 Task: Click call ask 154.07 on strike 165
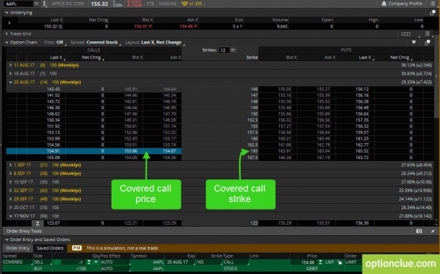169,151
